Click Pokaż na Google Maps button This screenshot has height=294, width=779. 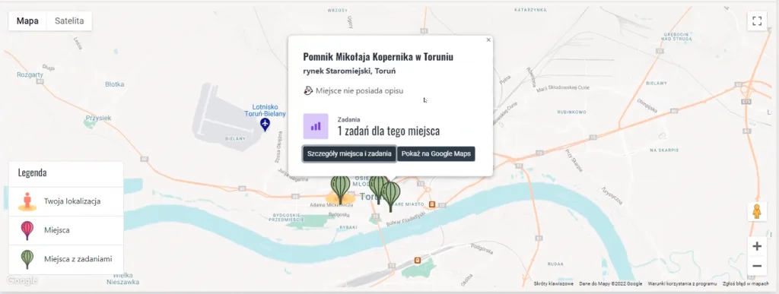[436, 153]
